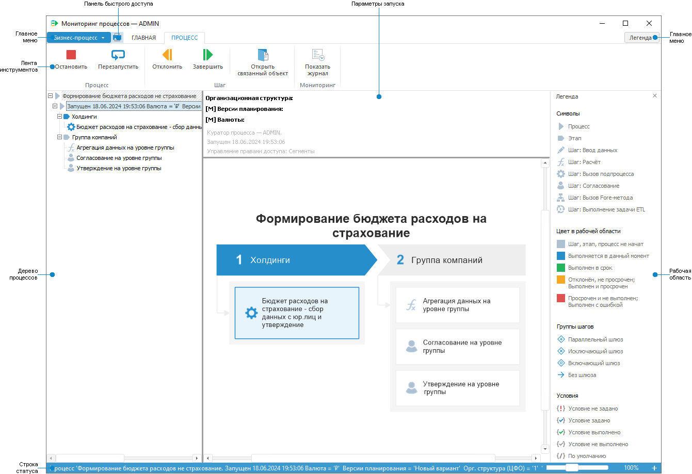692x474 pixels.
Task: Click the quick access icon beside Бизнес-процесс
Action: [x=118, y=37]
